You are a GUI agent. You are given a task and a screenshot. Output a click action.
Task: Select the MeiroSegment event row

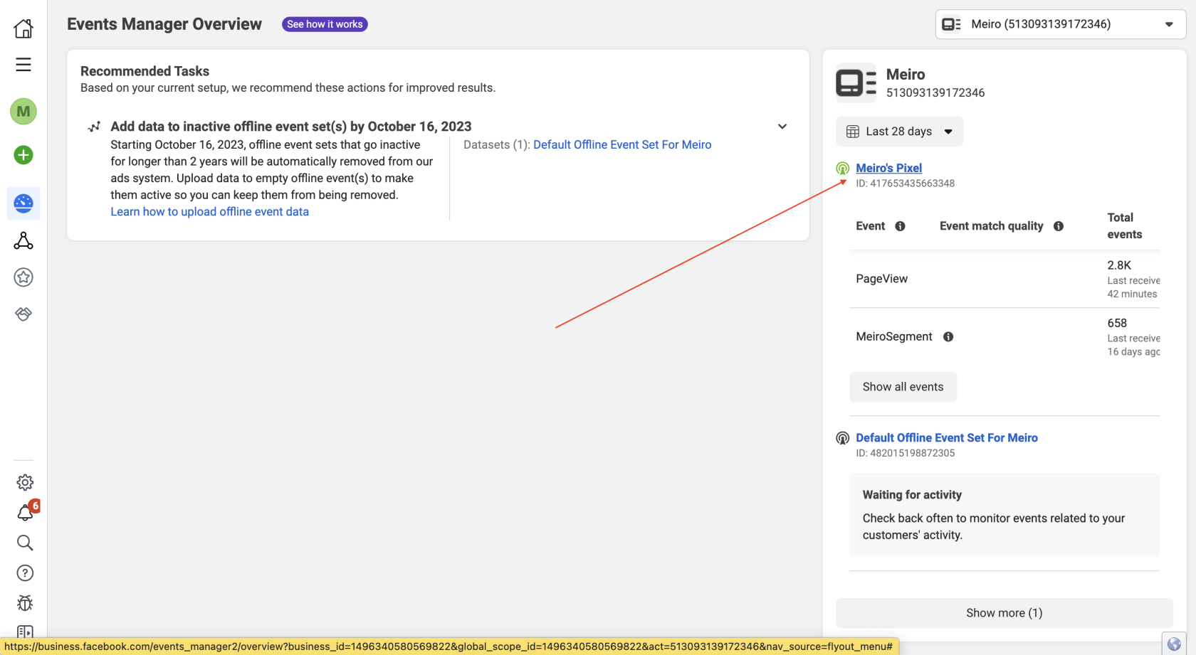point(1004,337)
